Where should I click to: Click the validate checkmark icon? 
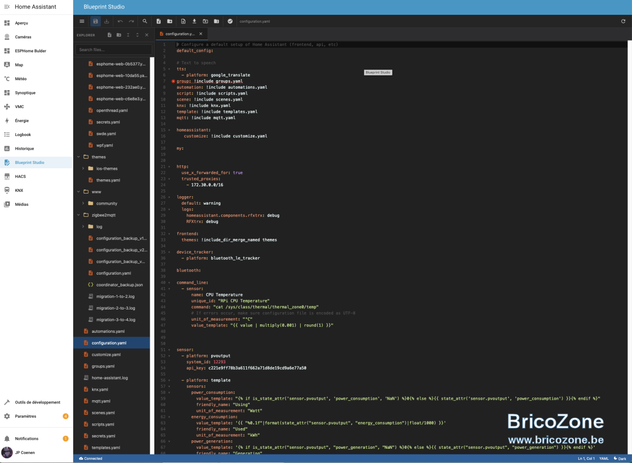point(230,21)
